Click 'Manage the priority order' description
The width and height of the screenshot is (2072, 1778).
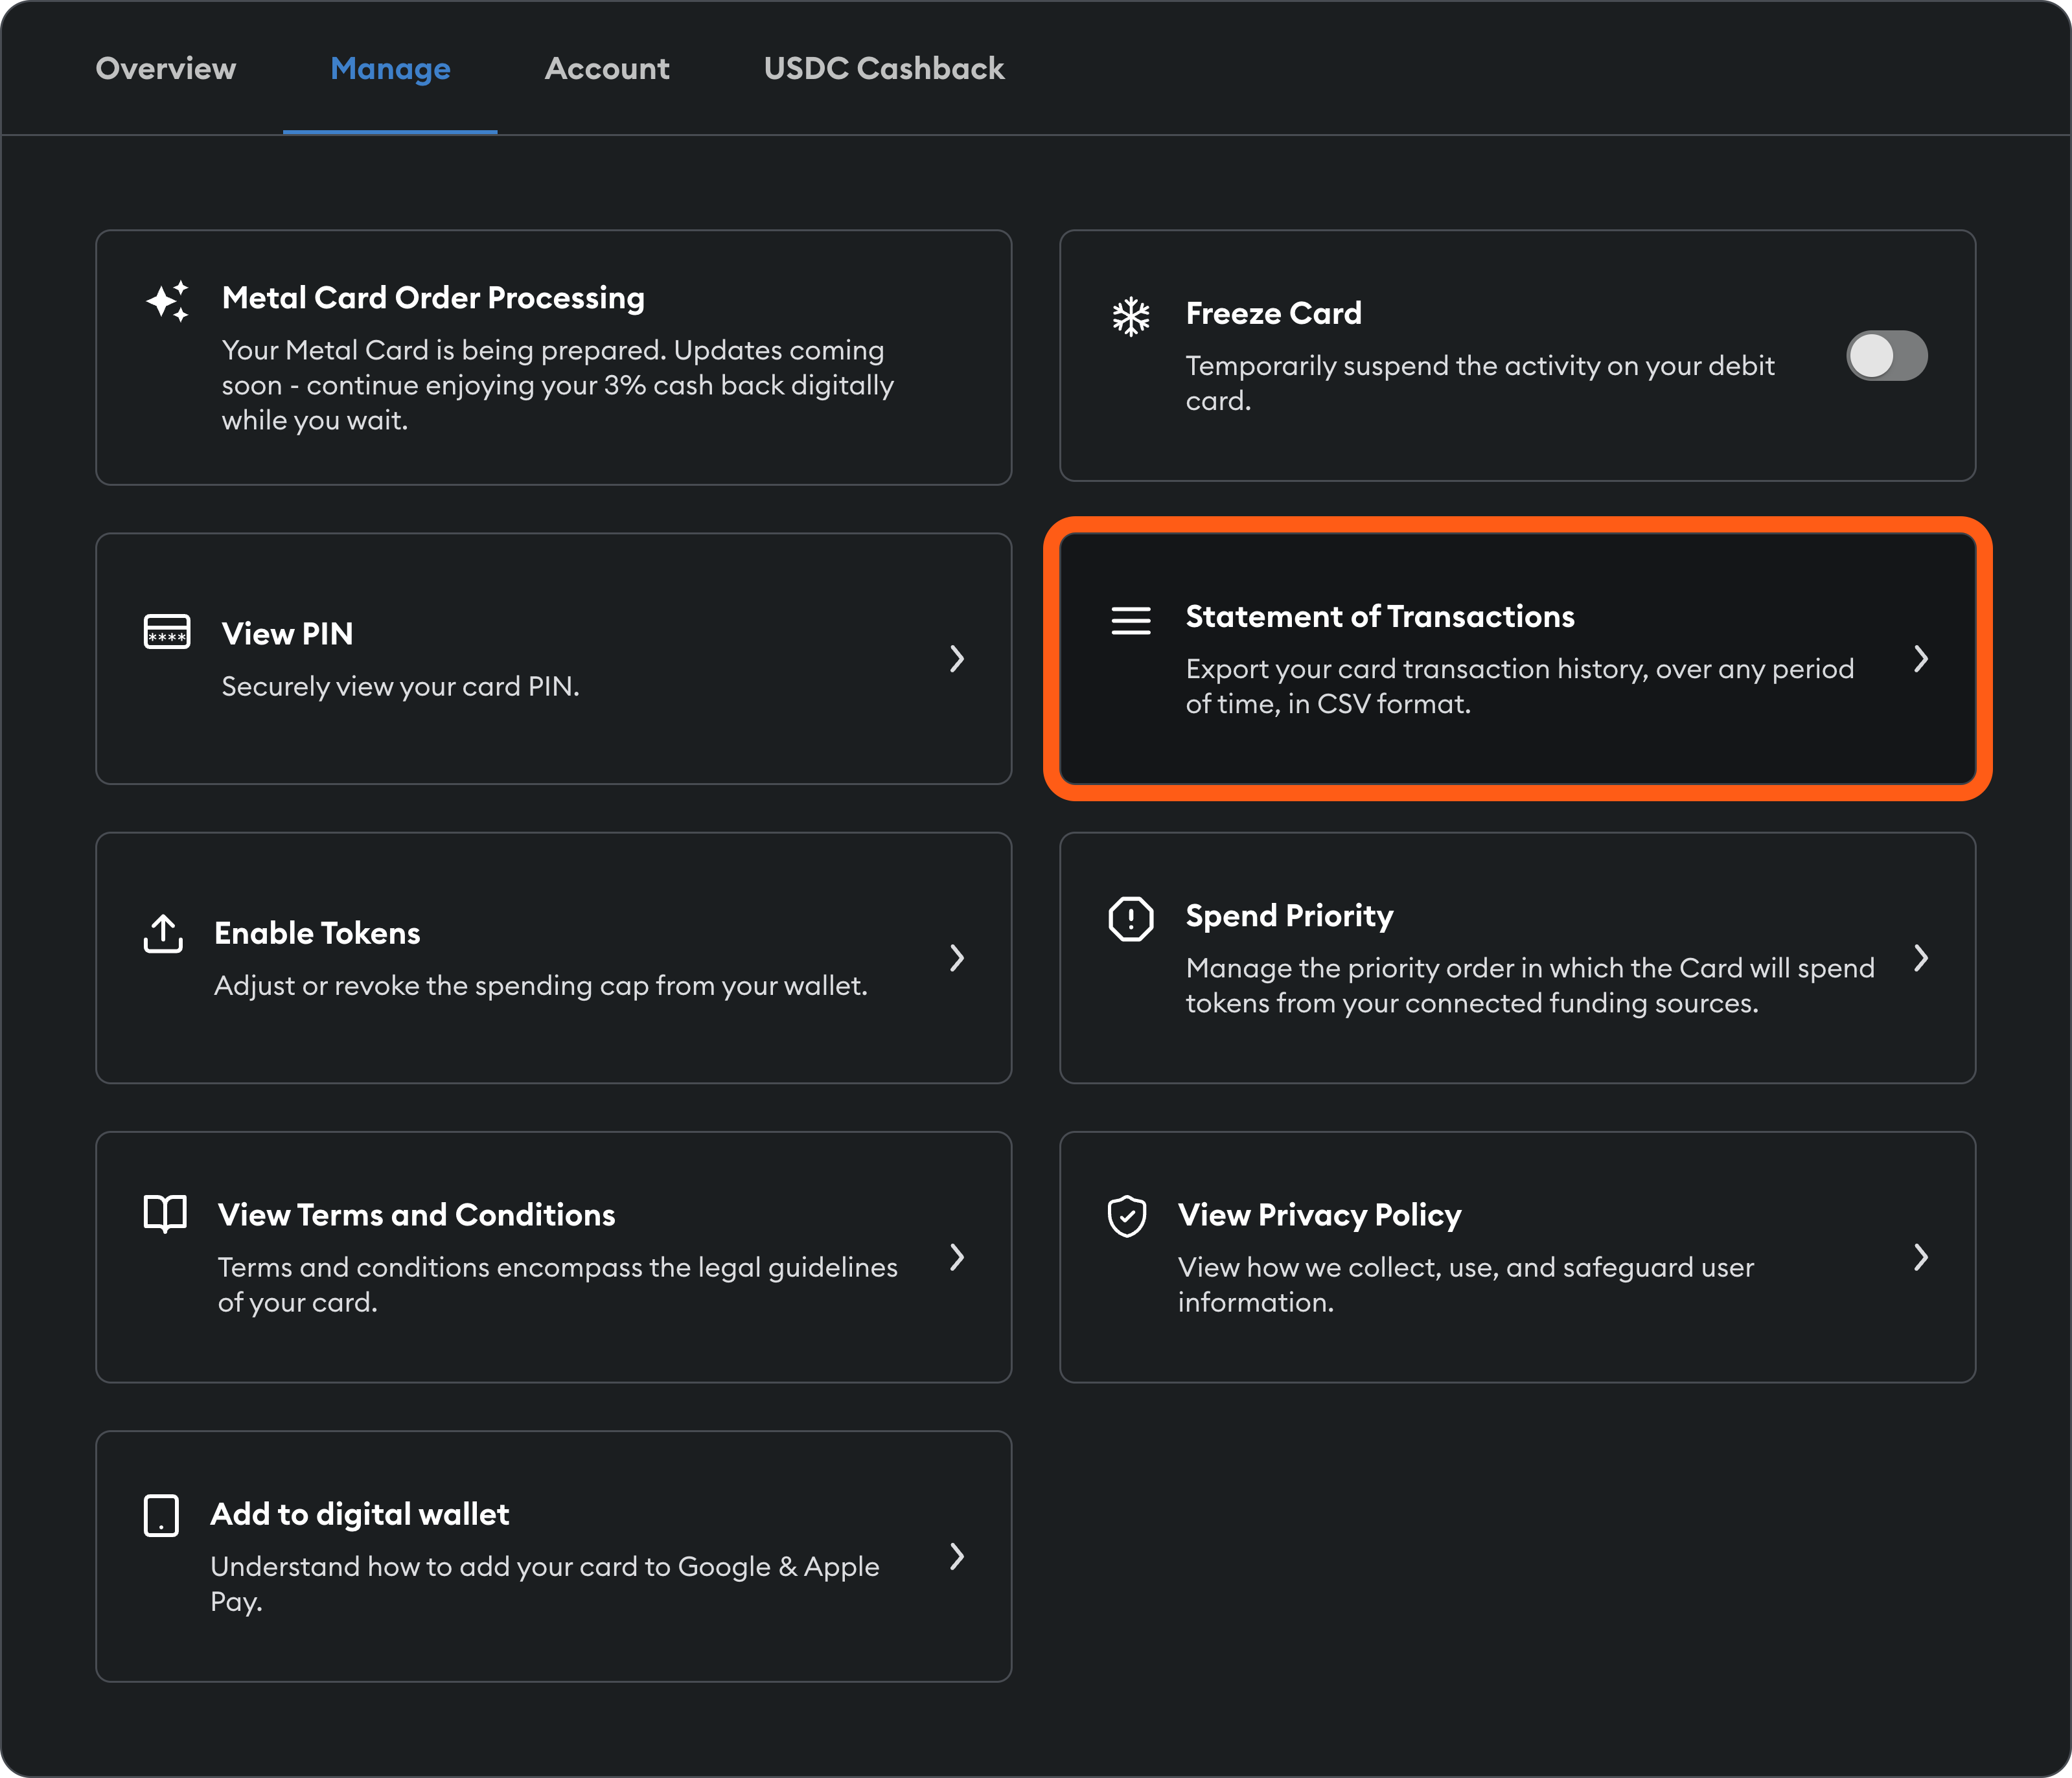1530,985
